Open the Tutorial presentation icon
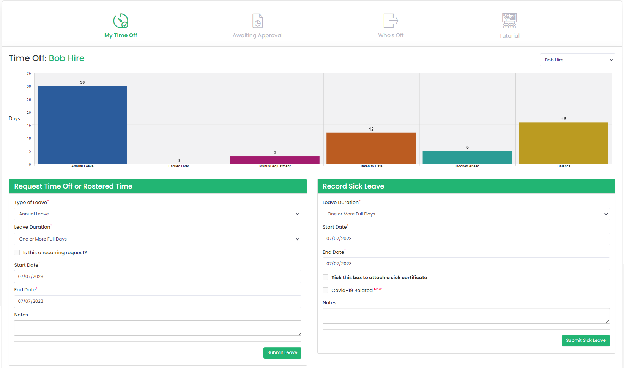624x368 pixels. pos(509,21)
